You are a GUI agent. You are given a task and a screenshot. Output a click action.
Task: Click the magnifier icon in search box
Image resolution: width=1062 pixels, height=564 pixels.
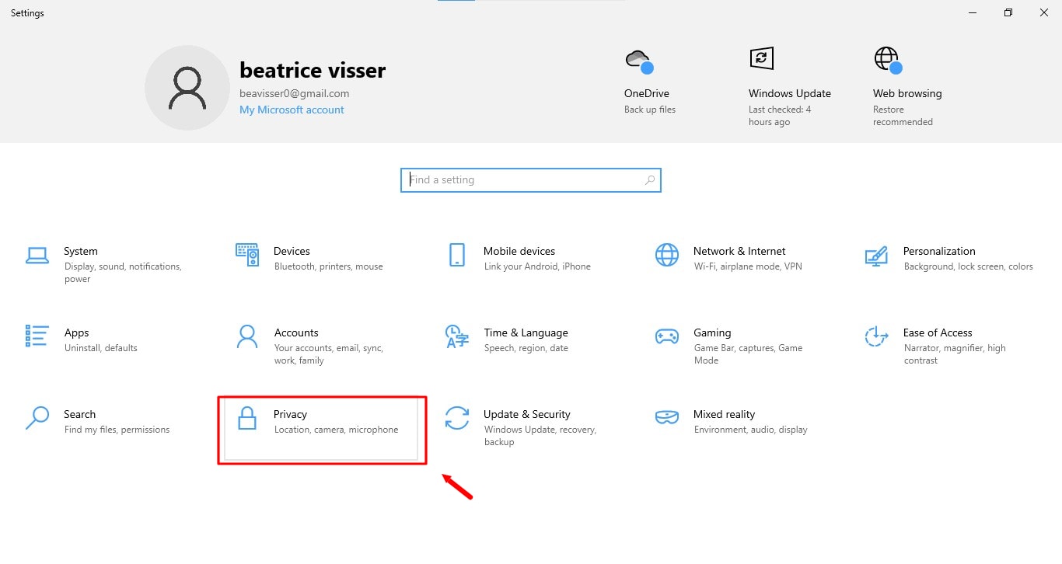pyautogui.click(x=650, y=180)
